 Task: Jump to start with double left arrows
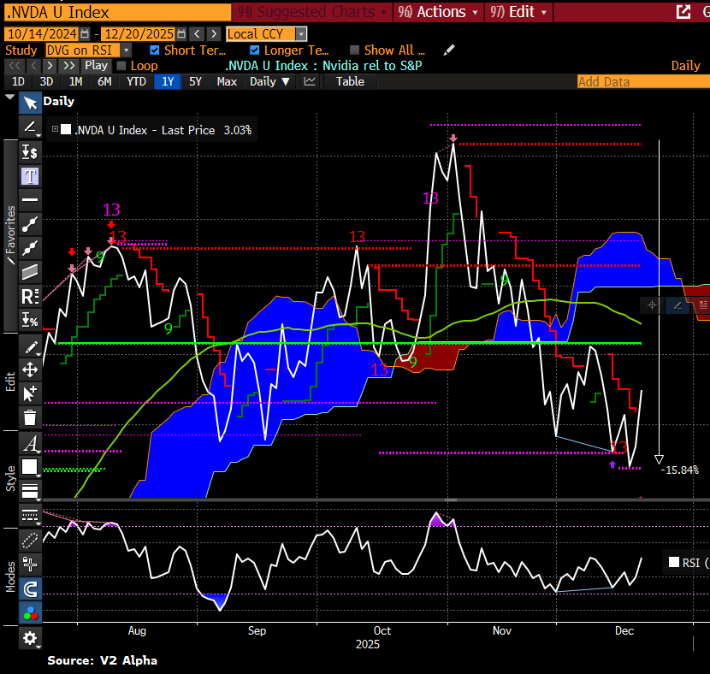pos(15,66)
